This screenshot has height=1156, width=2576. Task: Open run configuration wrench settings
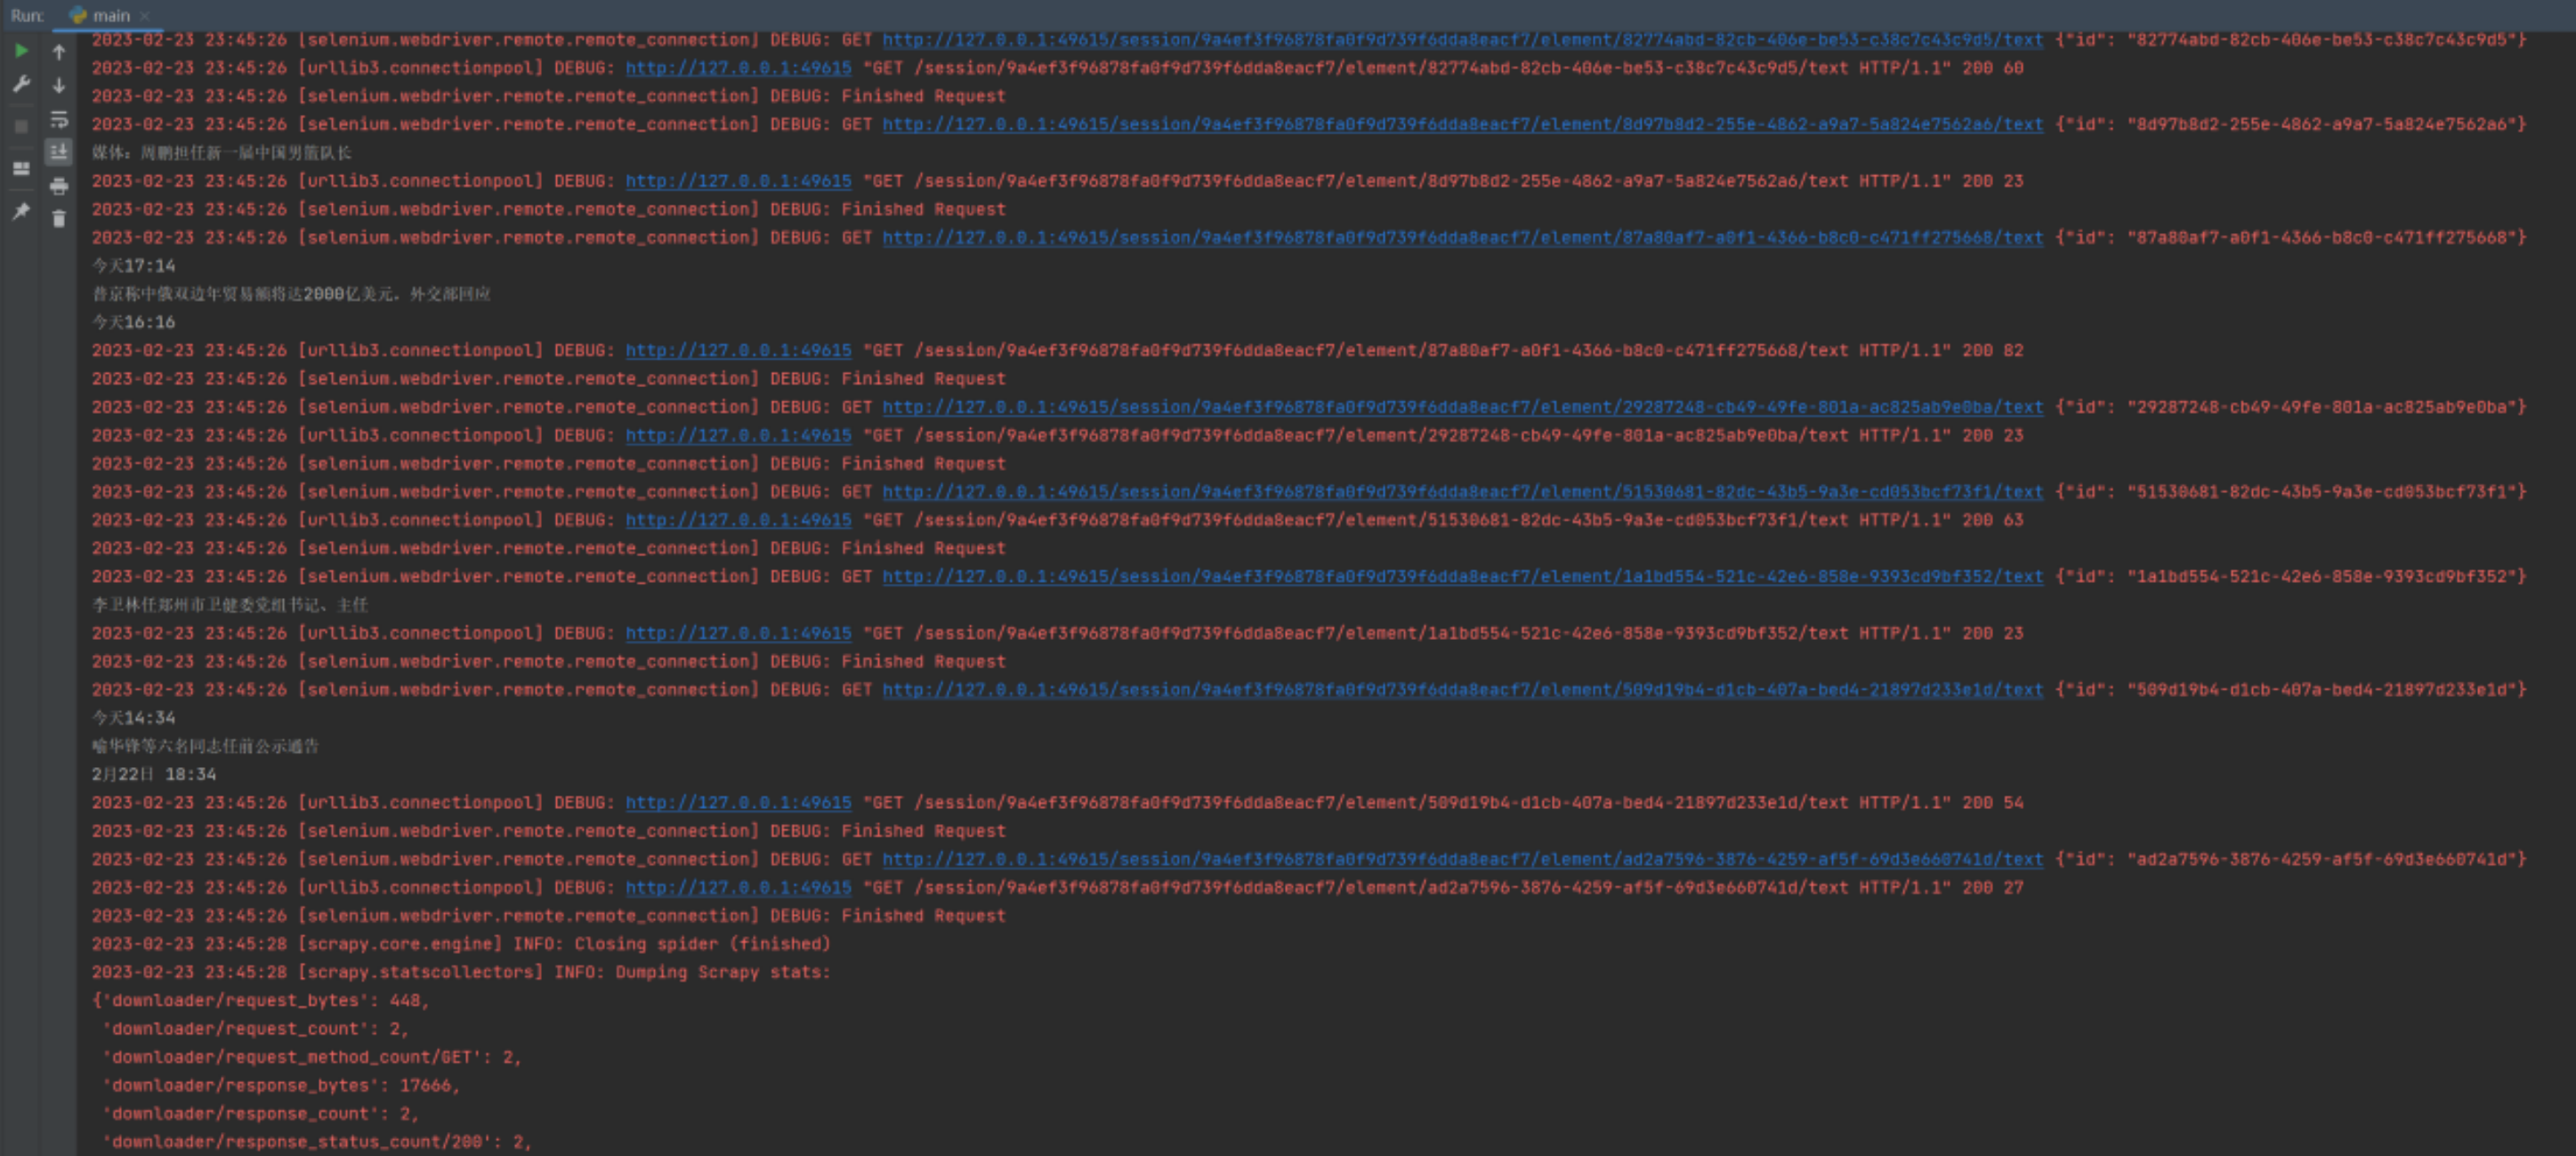21,84
